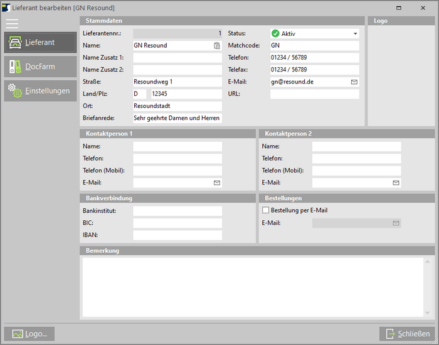Click the Bankinstitut input field
This screenshot has height=345, width=439.
click(x=177, y=211)
